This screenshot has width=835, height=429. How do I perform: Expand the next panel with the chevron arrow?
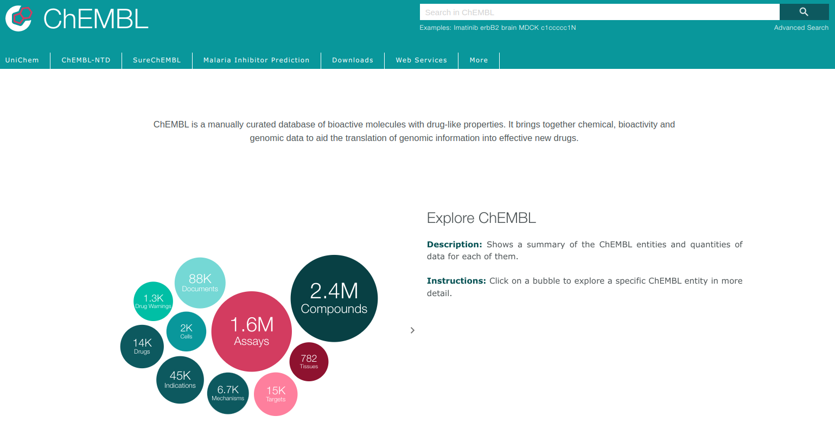pos(412,330)
